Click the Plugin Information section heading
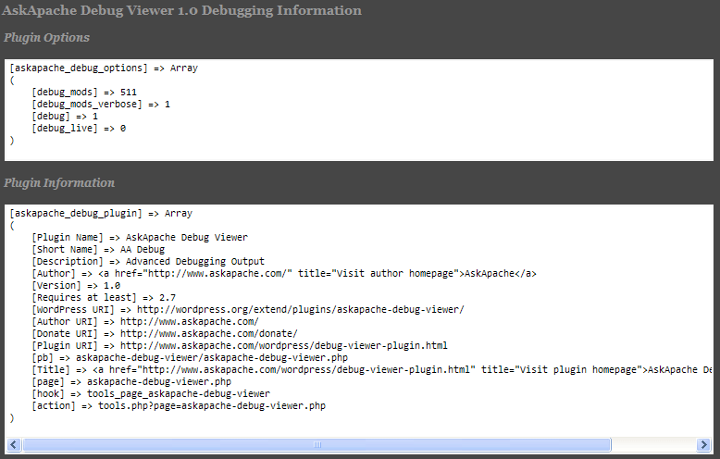The image size is (720, 459). 59,182
